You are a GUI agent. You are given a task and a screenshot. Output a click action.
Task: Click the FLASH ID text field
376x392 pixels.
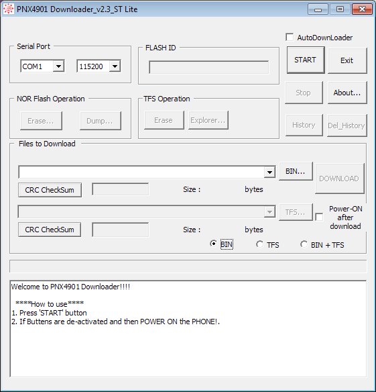click(209, 67)
